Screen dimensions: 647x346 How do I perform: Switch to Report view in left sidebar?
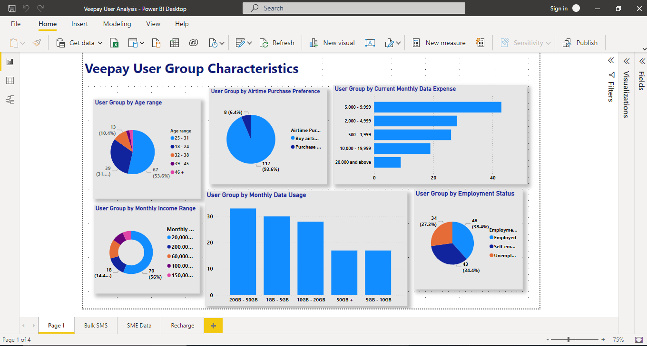coord(10,62)
